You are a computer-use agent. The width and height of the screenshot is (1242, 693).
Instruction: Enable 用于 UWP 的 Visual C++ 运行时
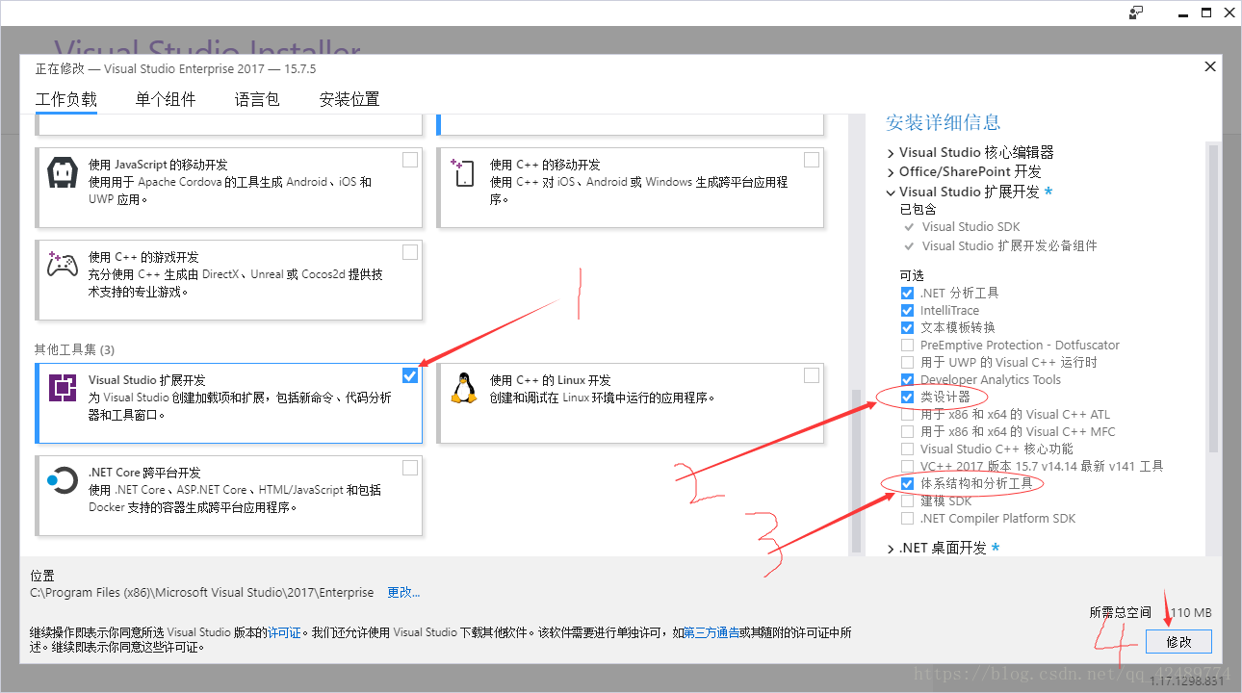click(907, 362)
